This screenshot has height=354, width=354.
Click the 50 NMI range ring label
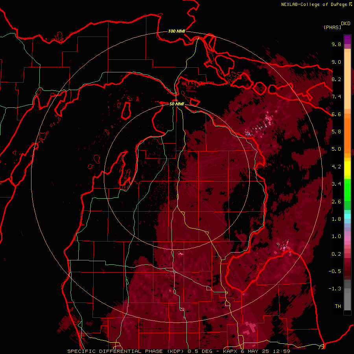click(177, 104)
